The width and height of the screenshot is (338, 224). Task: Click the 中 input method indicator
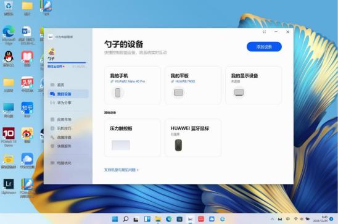tap(288, 219)
